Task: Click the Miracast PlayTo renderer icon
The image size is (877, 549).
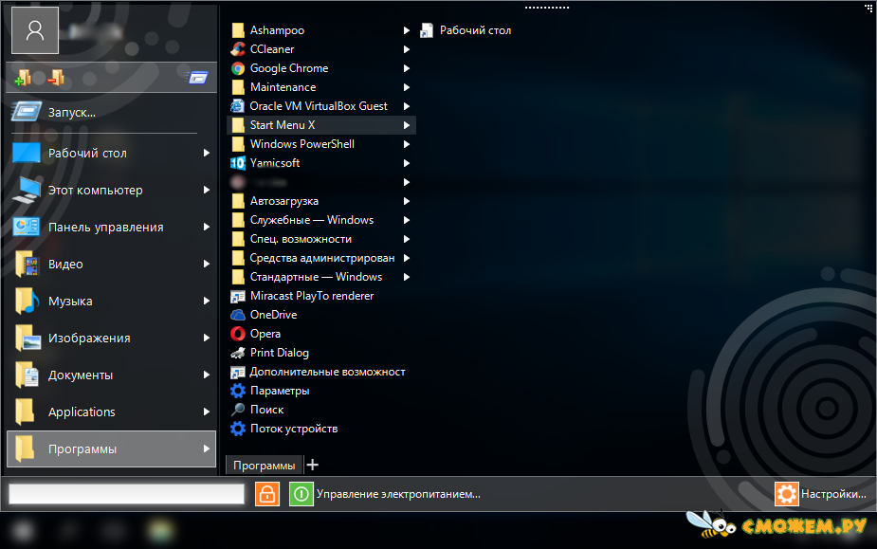Action: click(x=238, y=296)
